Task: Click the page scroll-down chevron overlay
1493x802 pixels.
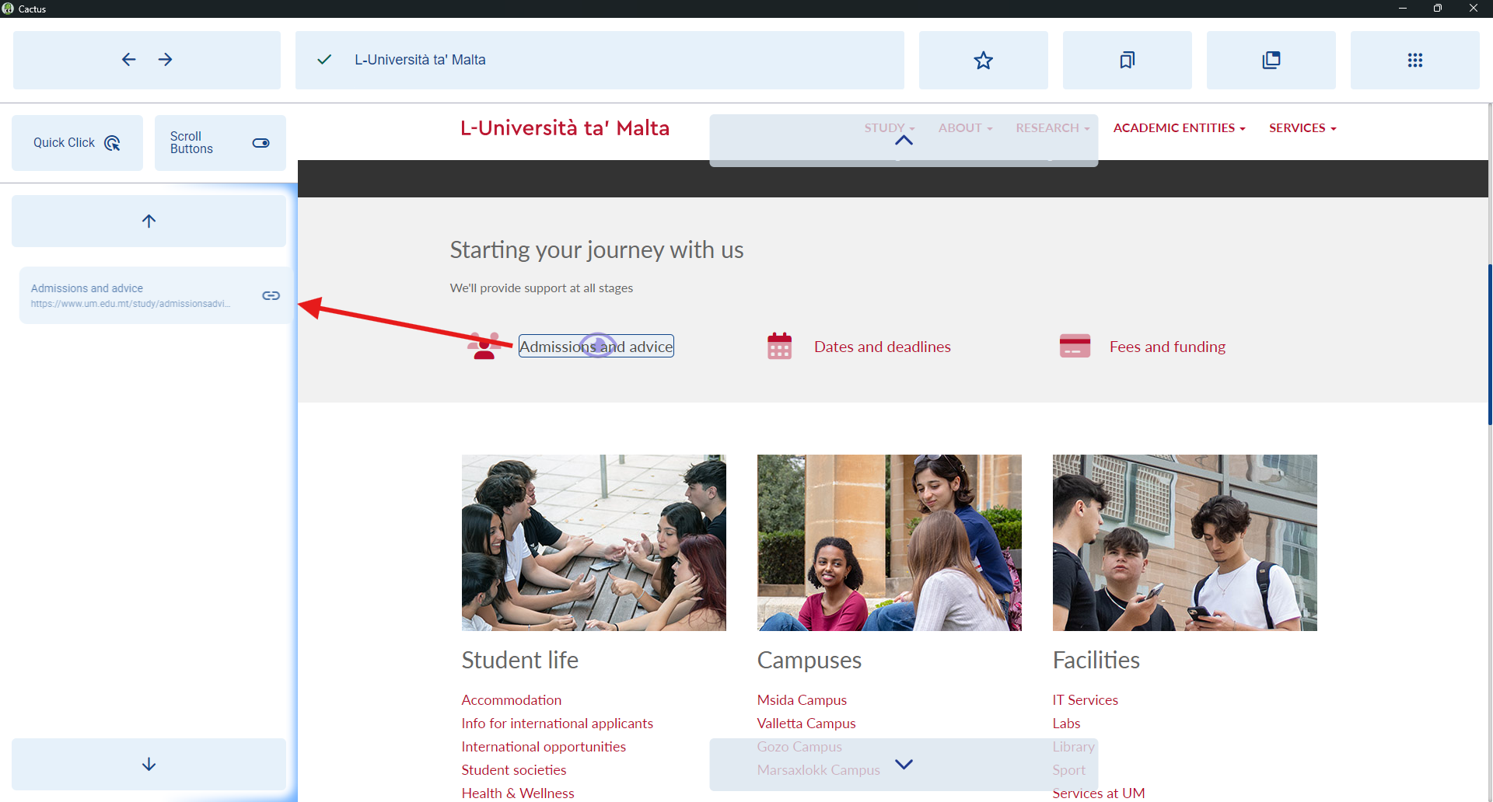Action: click(x=904, y=764)
